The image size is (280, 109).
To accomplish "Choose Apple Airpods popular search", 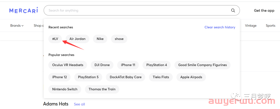I will (191, 77).
